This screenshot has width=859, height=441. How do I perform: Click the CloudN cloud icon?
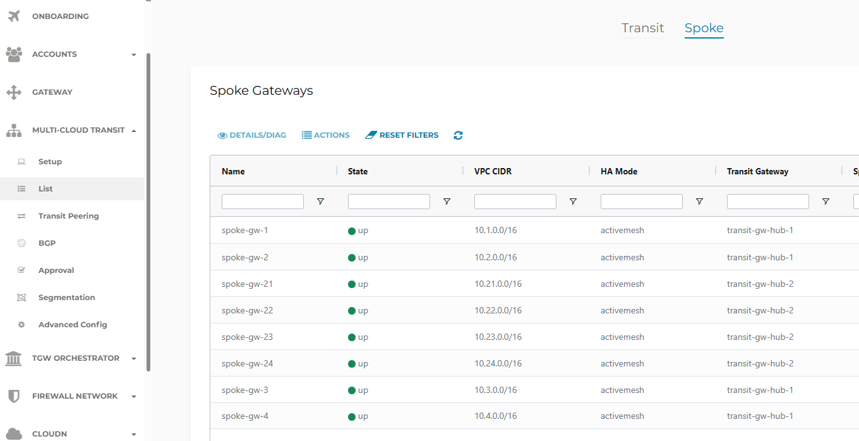[x=13, y=434]
